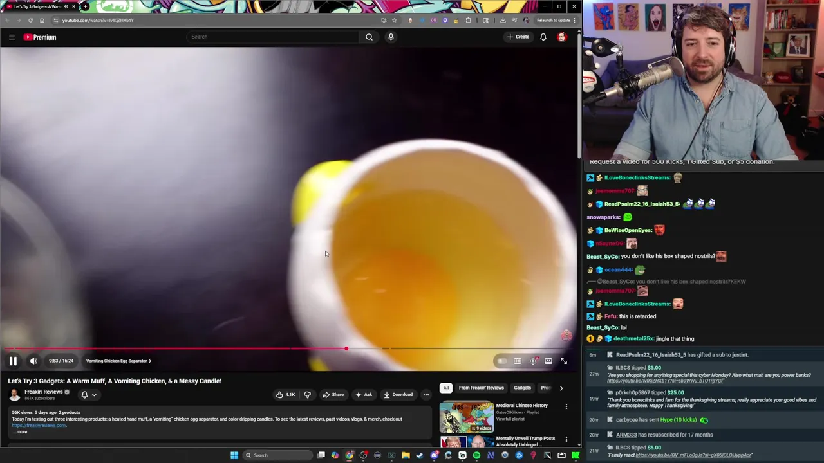This screenshot has width=824, height=463.
Task: Reload the page in the browser toolbar
Action: pyautogui.click(x=30, y=20)
